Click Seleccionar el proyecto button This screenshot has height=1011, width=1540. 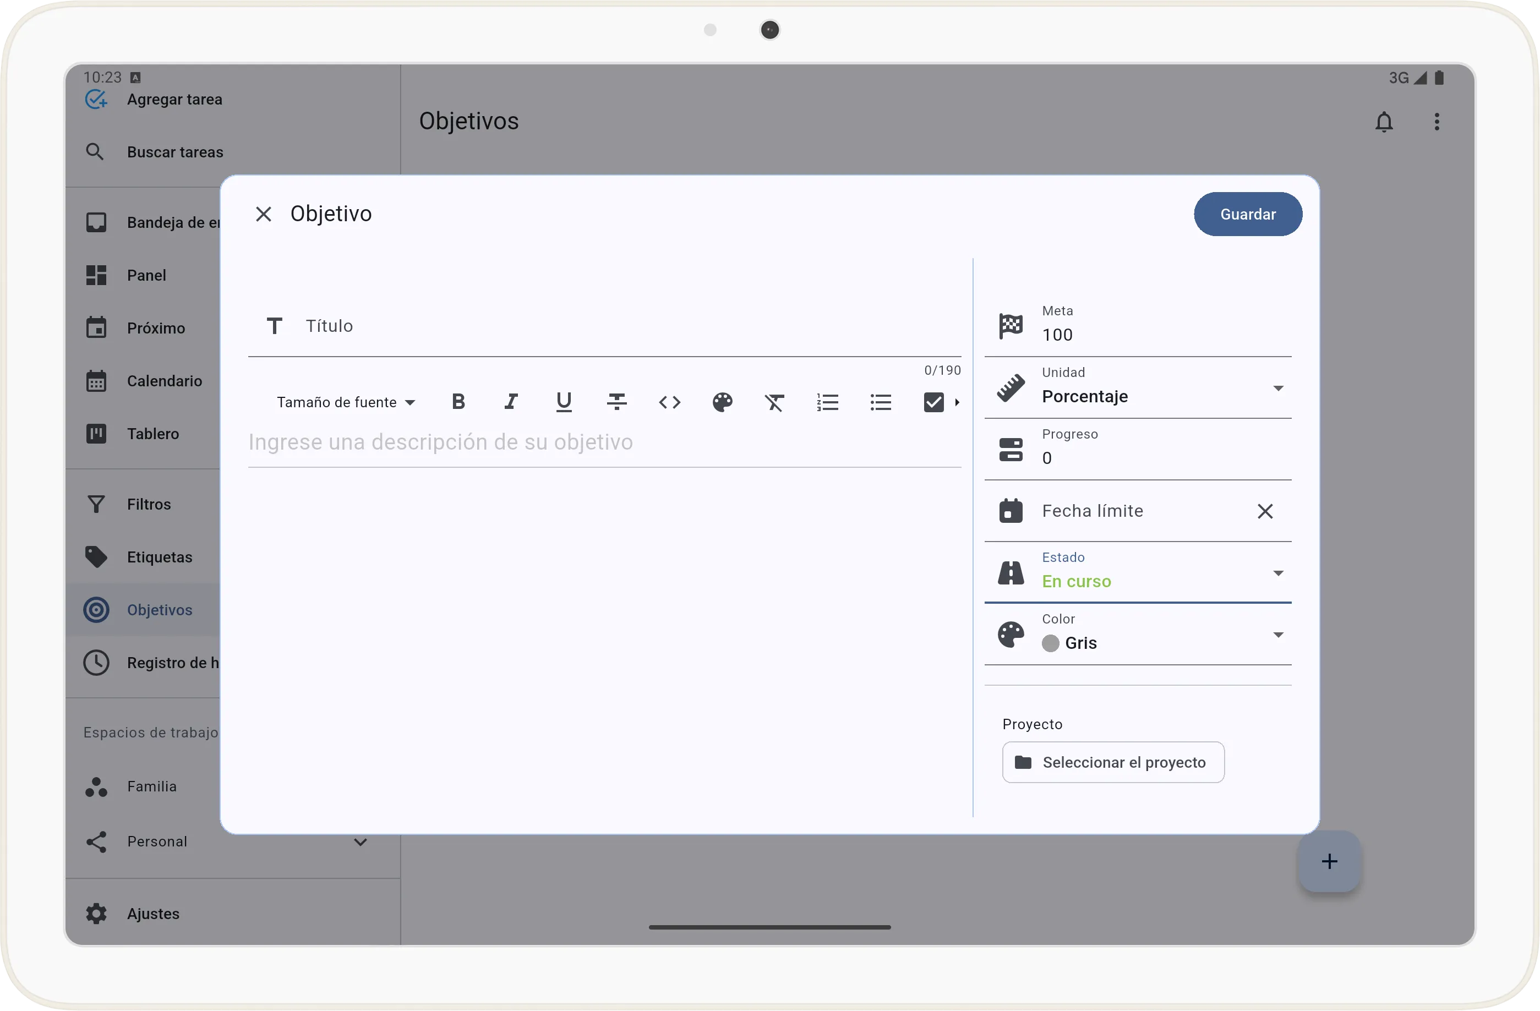1112,762
